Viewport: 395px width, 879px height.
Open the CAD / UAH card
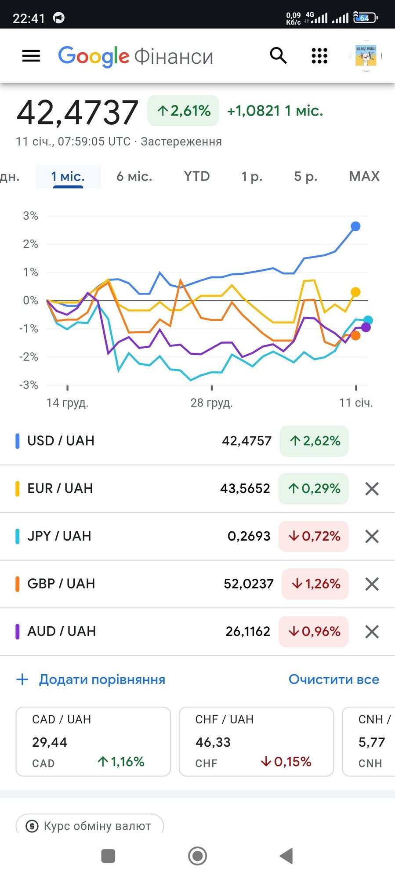[x=93, y=741]
